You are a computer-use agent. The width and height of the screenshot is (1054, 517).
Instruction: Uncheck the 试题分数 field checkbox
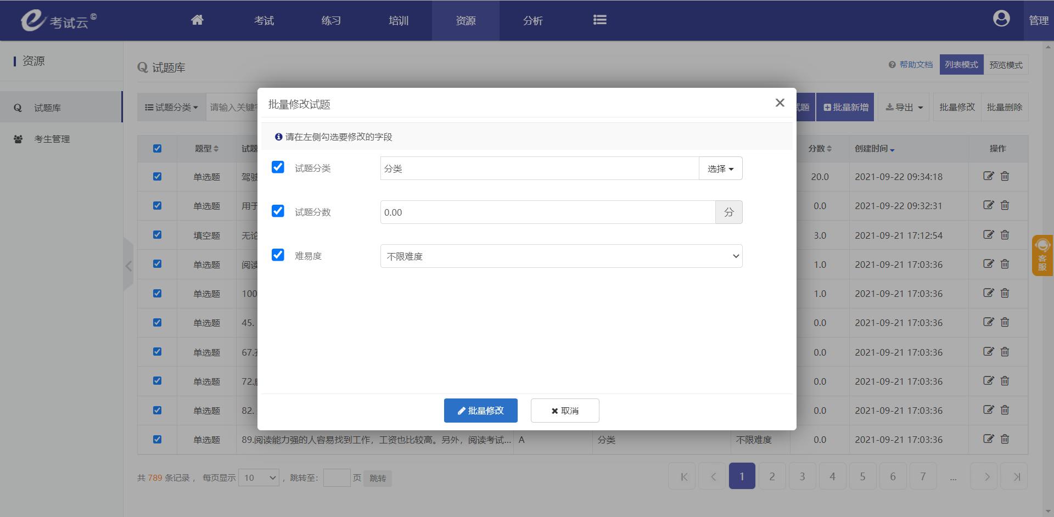(278, 211)
